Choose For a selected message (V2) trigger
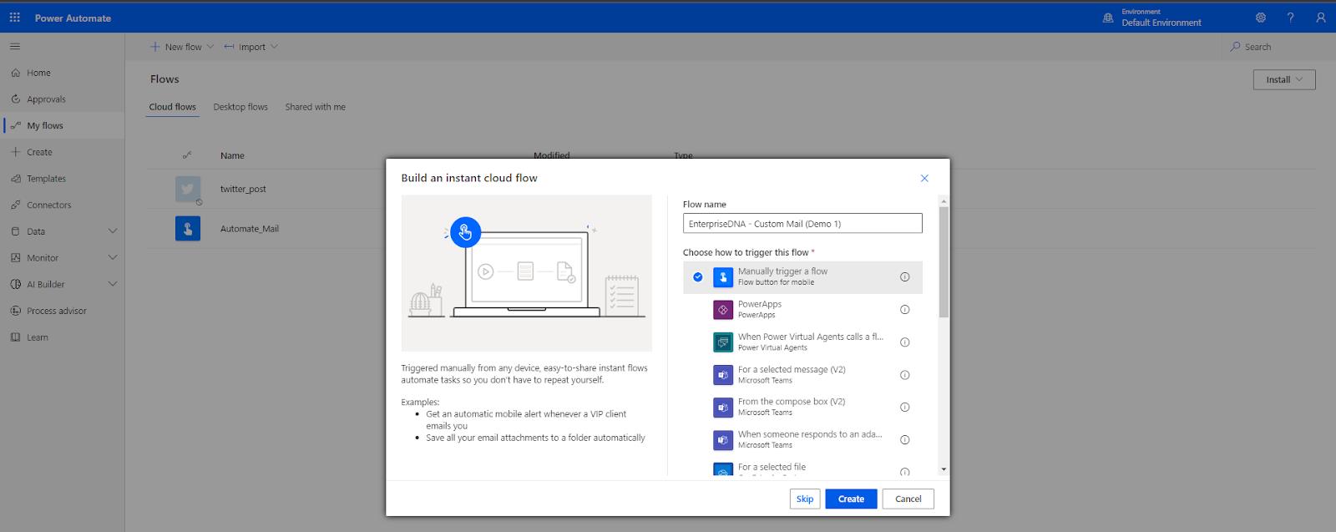This screenshot has height=532, width=1336. (x=802, y=374)
